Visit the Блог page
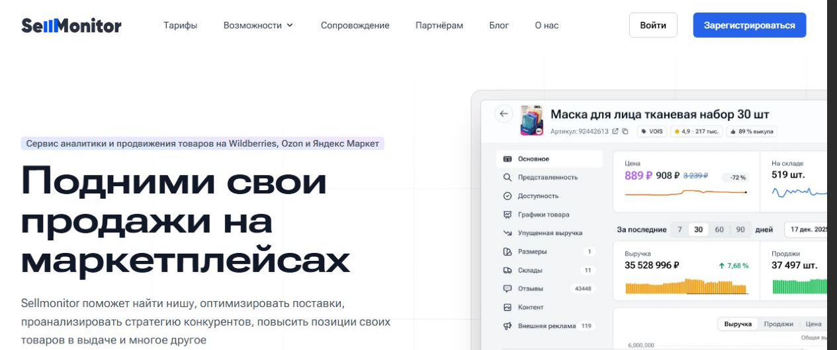 (x=499, y=26)
